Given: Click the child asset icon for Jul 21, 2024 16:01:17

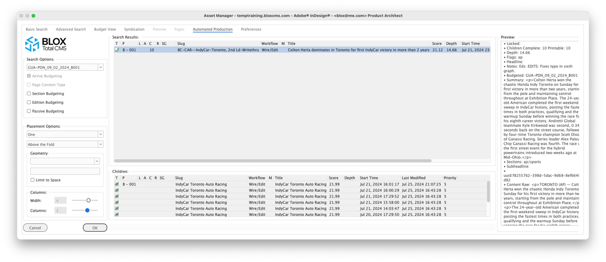Looking at the screenshot, I should click(116, 184).
